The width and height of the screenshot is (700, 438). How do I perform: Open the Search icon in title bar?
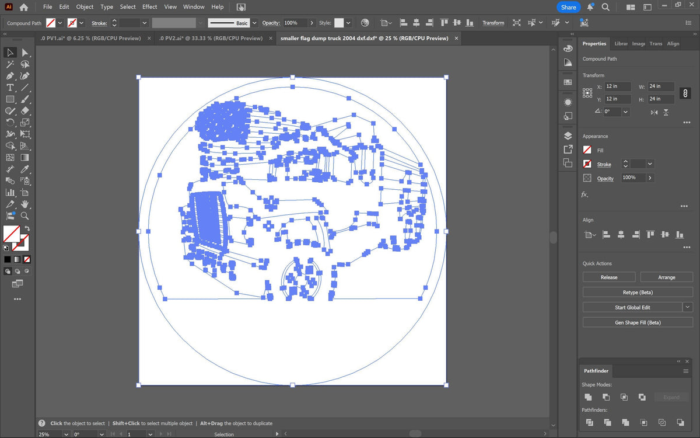pos(605,7)
